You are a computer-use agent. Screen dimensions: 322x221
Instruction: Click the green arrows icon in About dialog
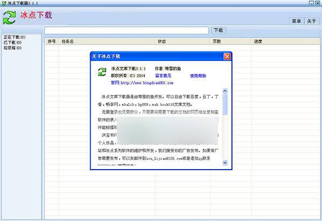pos(100,72)
